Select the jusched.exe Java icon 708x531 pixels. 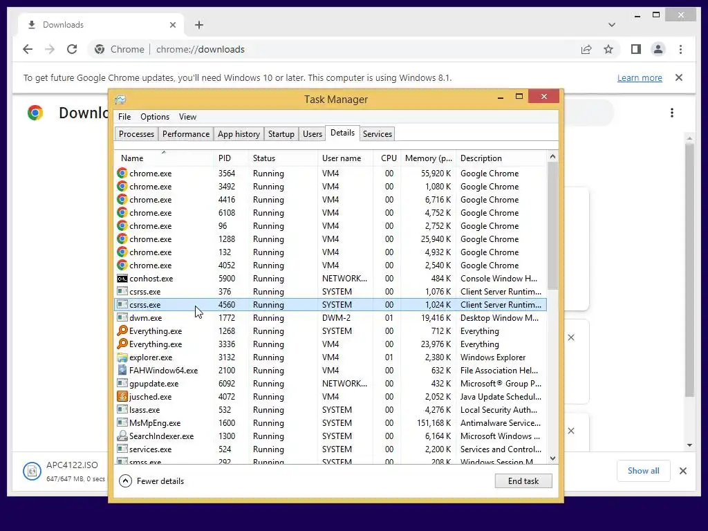point(122,396)
